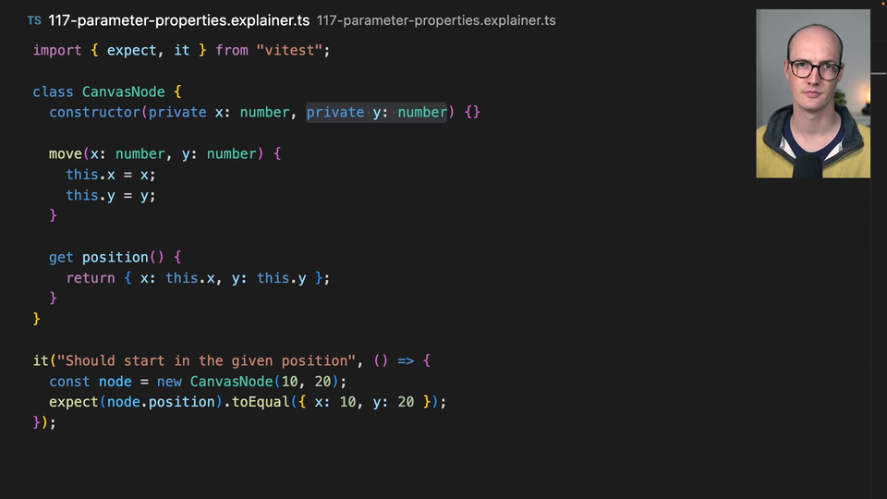Place the cursor on the this.x = x line
887x499 pixels.
click(x=110, y=175)
